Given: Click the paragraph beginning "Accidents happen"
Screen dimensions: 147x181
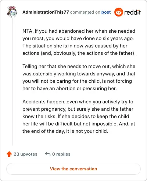Looking at the screenshot, I should pyautogui.click(x=79, y=116).
